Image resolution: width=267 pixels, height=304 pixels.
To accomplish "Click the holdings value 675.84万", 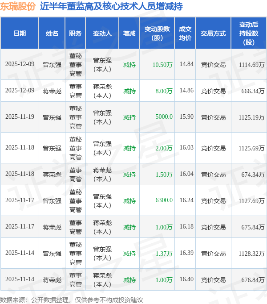I will [253, 227].
